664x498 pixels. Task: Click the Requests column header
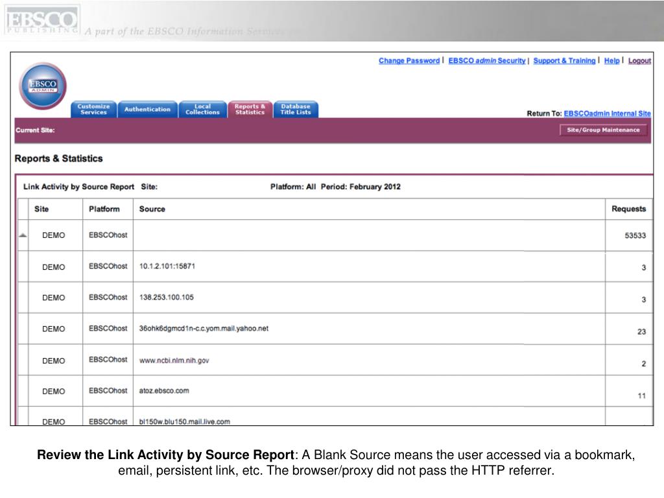(628, 209)
